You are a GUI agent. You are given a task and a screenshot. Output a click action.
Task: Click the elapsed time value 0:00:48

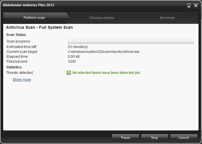(x=73, y=57)
